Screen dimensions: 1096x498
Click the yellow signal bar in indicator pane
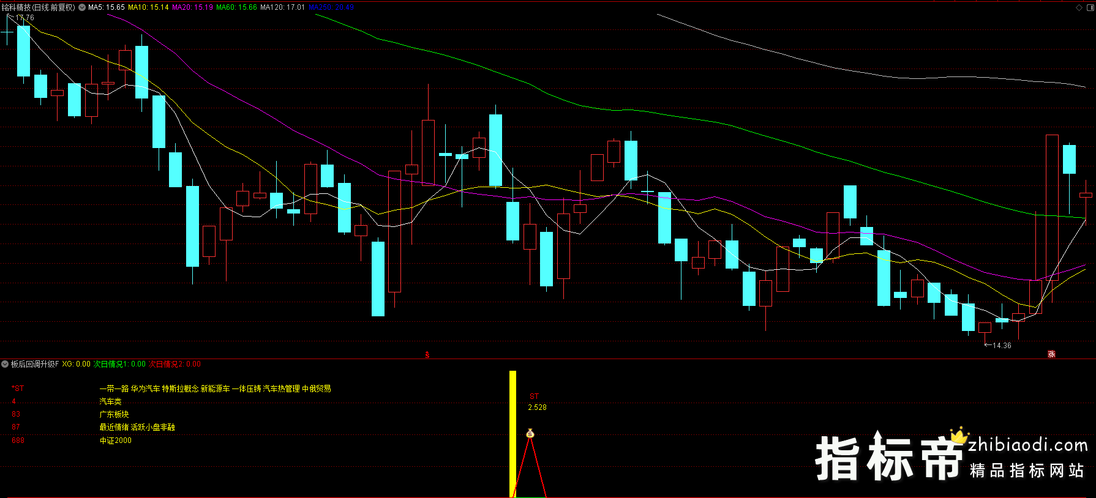513,434
